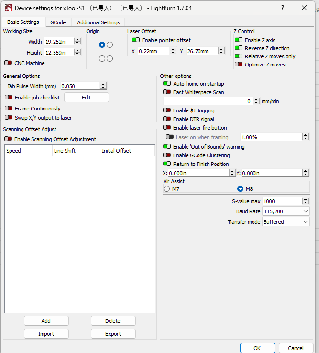Select the bottom-left origin radio button

[x=102, y=59]
